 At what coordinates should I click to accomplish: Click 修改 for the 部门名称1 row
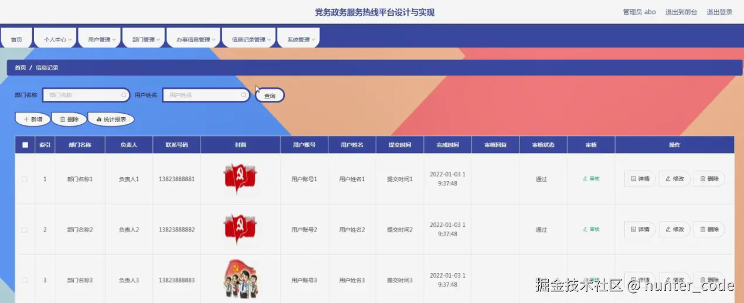click(x=675, y=179)
